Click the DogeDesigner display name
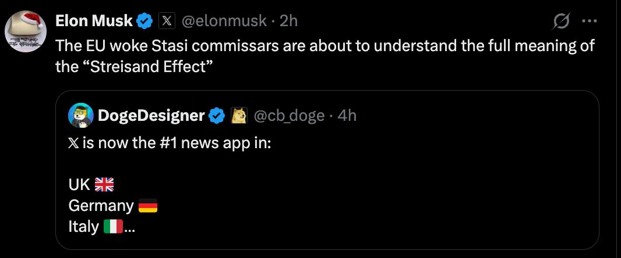The image size is (621, 258). point(151,116)
